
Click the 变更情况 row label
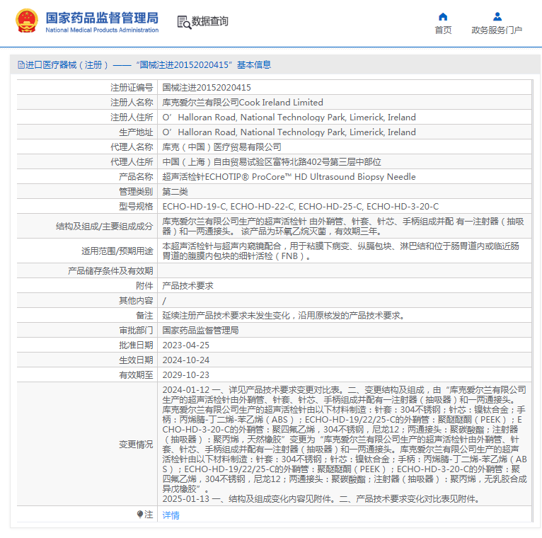click(136, 445)
